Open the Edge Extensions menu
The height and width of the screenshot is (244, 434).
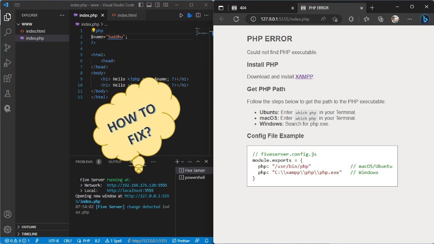coord(351,19)
